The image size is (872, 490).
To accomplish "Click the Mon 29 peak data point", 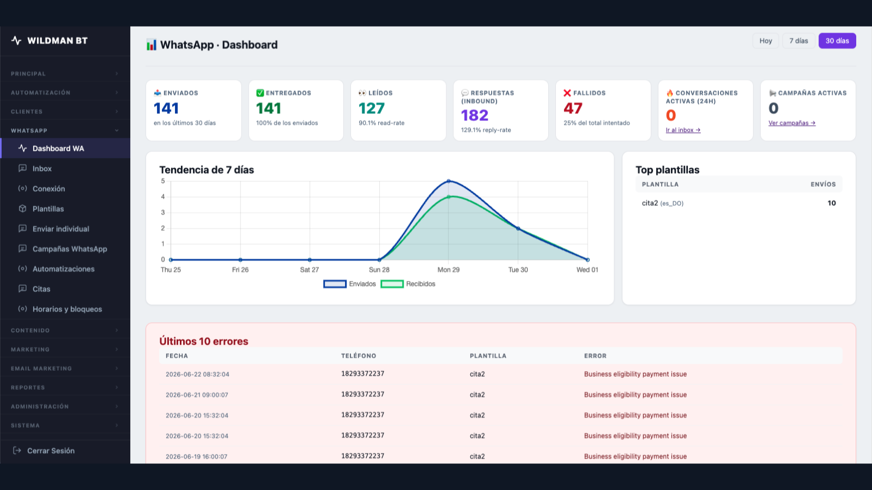I will pyautogui.click(x=449, y=181).
